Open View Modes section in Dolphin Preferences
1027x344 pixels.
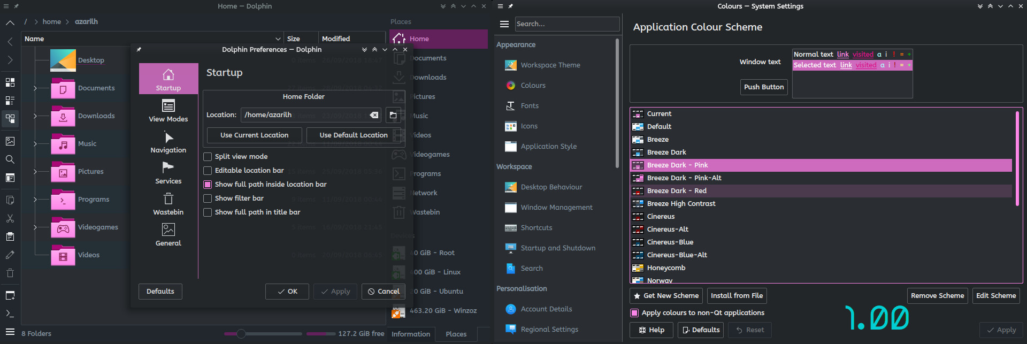pos(168,111)
